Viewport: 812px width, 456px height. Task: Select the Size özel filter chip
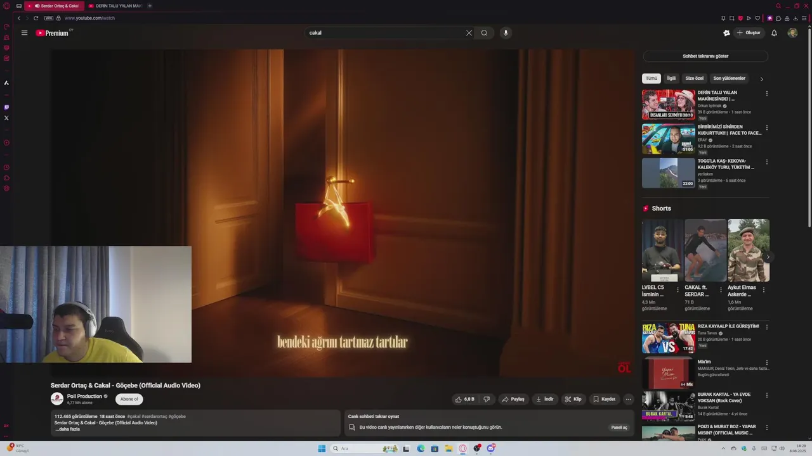(x=695, y=79)
